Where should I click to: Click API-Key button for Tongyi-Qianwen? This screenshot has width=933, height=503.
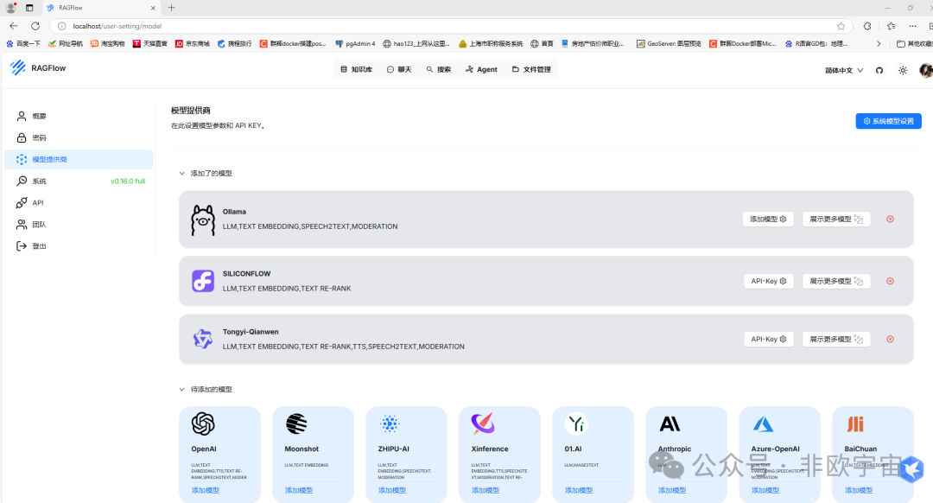[768, 340]
